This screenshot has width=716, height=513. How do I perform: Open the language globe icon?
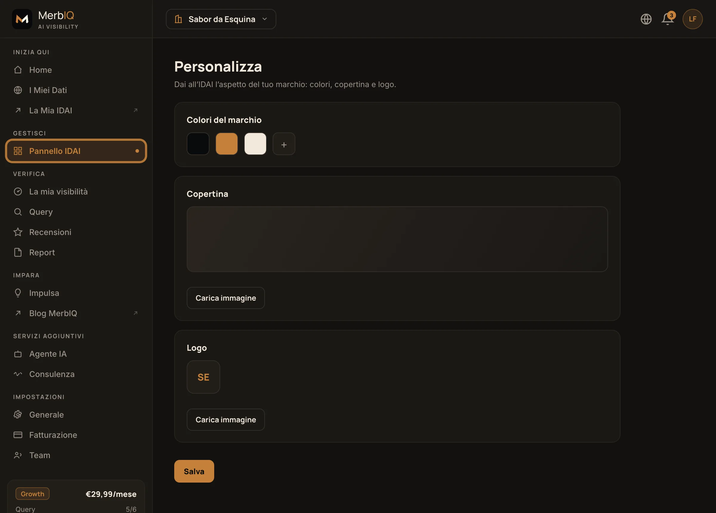tap(646, 19)
